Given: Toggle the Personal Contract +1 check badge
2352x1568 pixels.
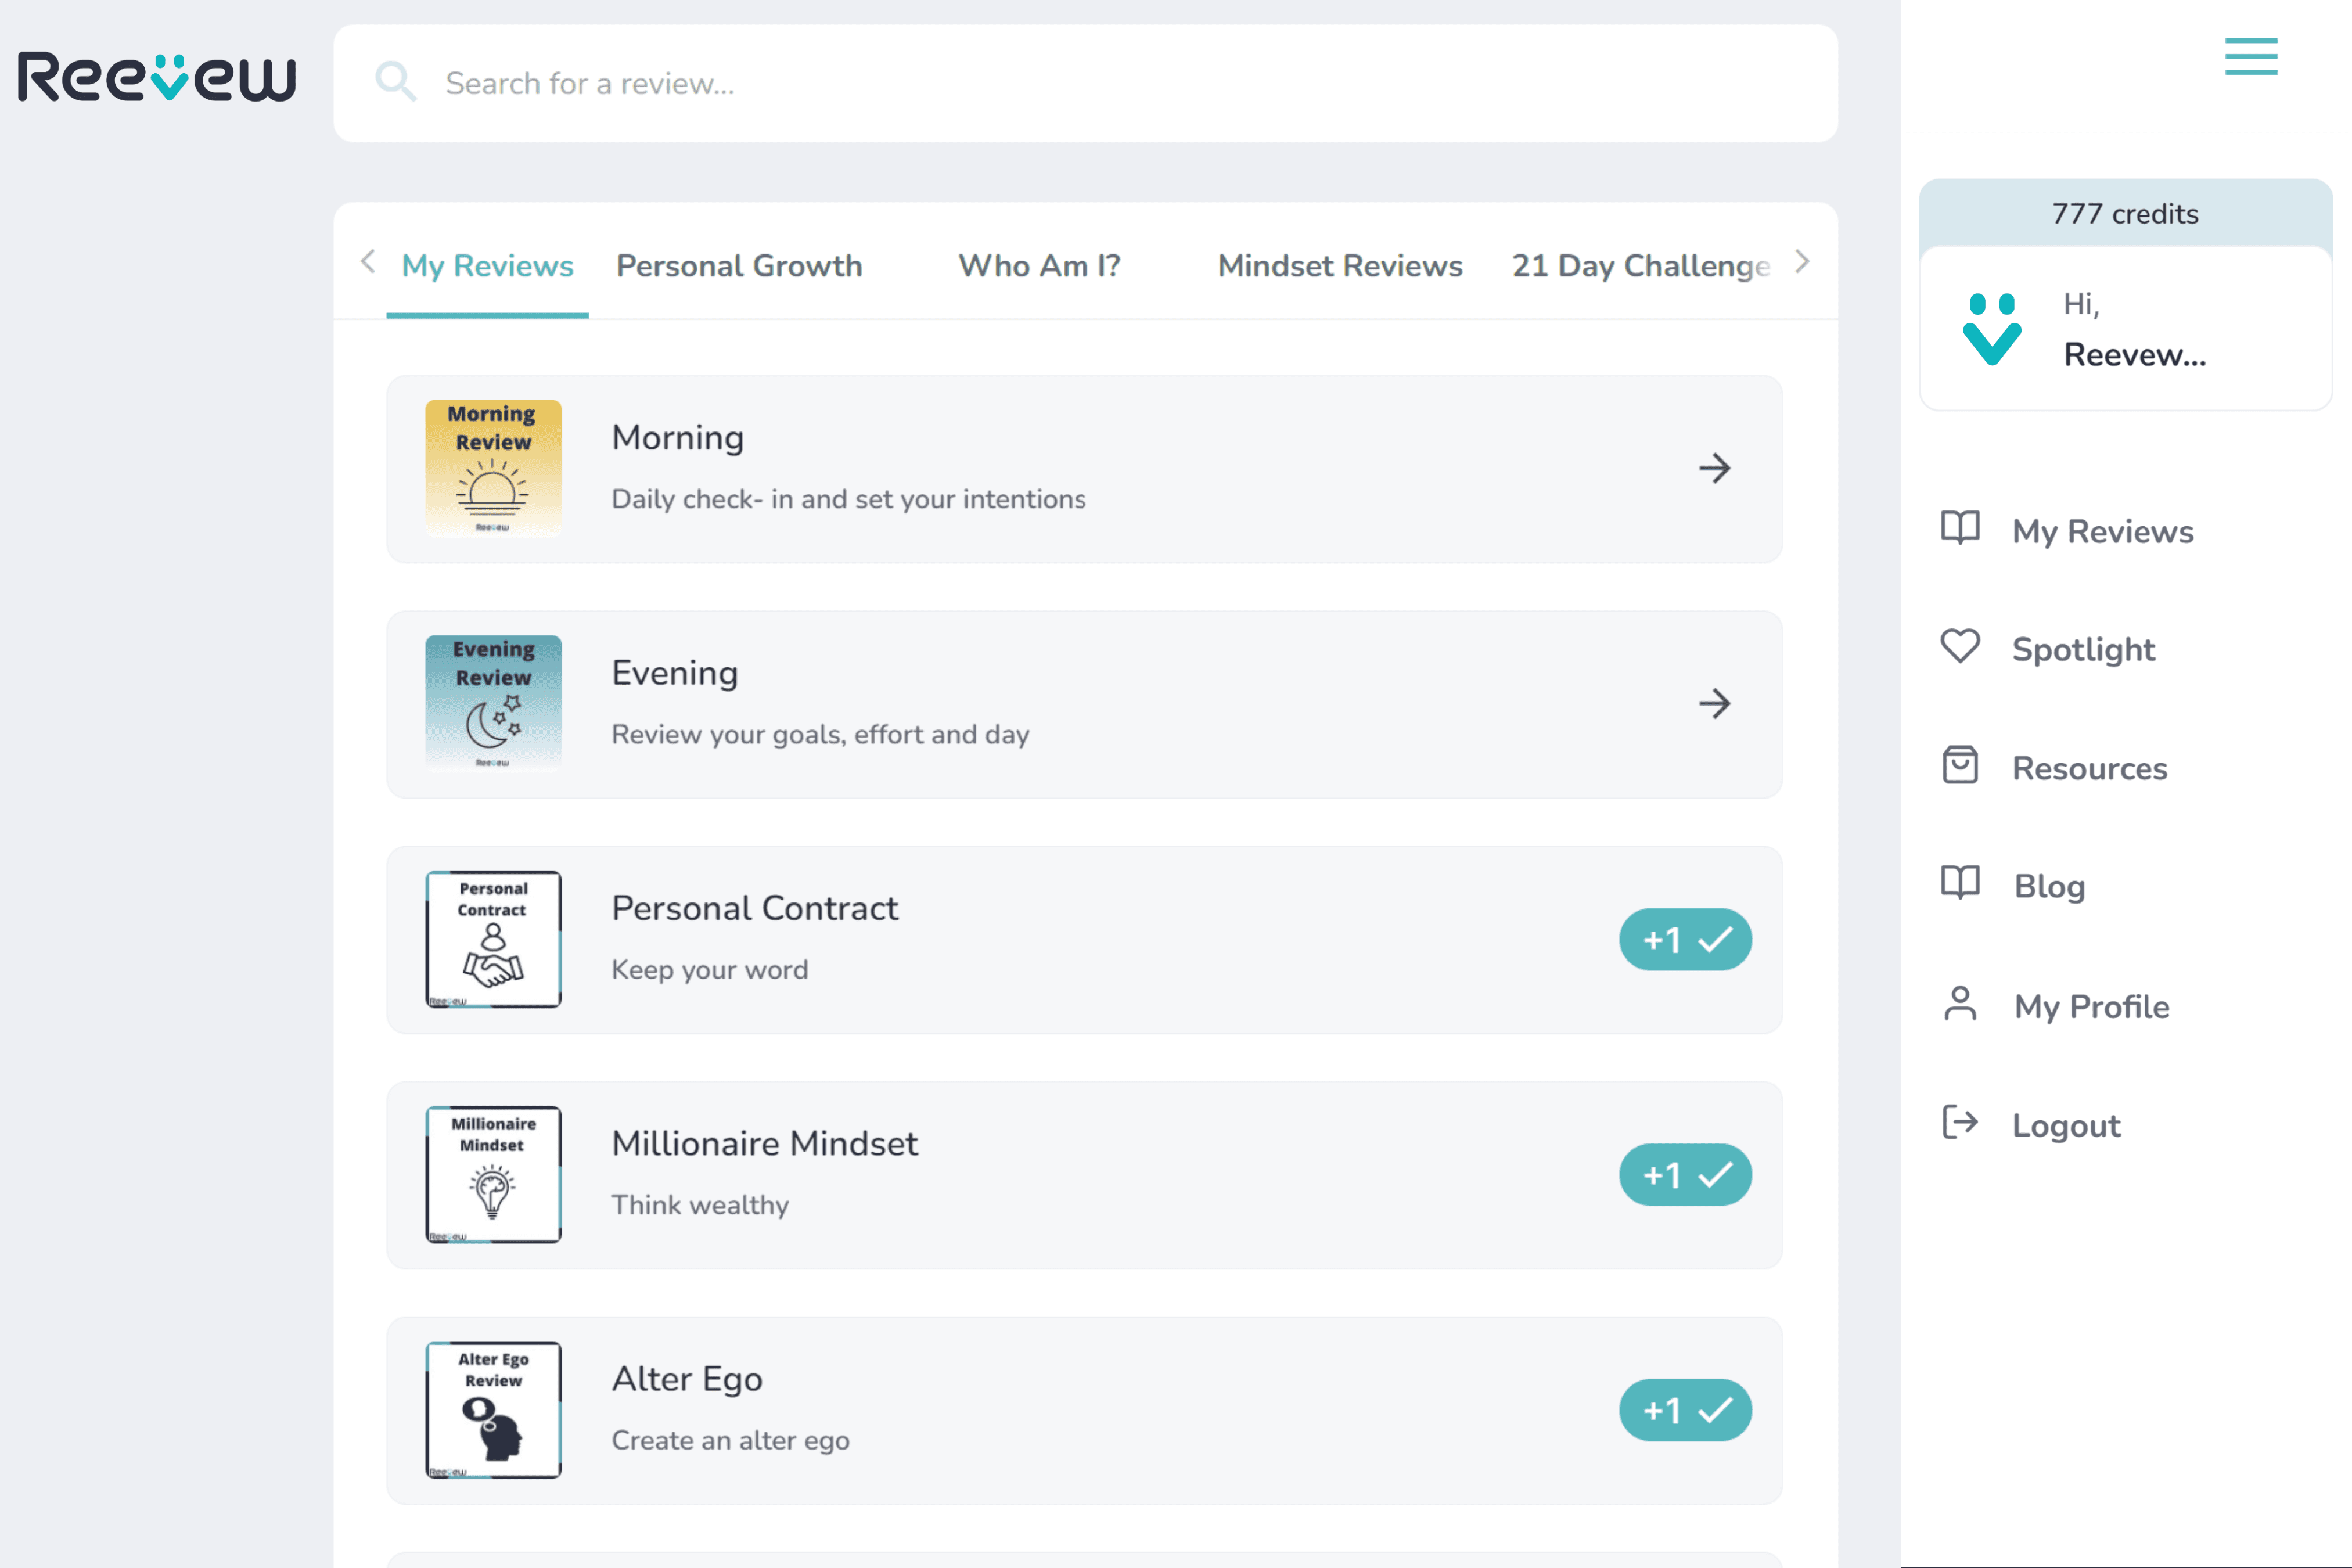Looking at the screenshot, I should [1685, 940].
